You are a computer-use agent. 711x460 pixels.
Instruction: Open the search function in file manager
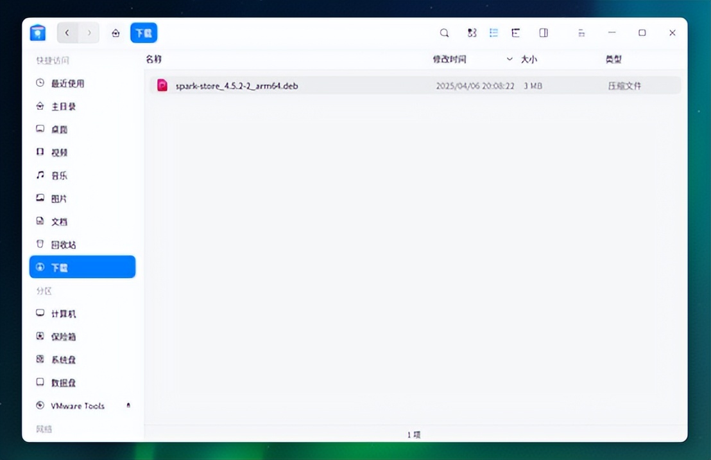tap(444, 32)
